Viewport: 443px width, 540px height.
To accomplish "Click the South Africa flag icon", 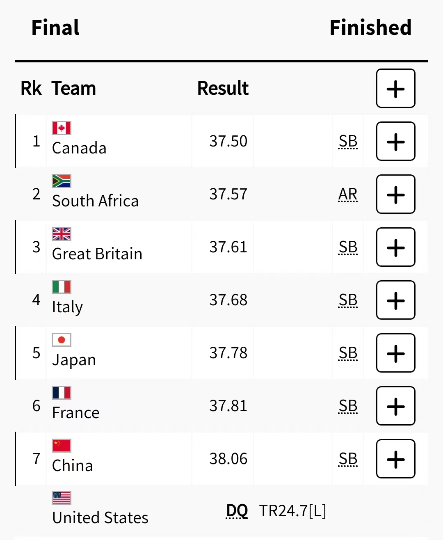I will 62,181.
